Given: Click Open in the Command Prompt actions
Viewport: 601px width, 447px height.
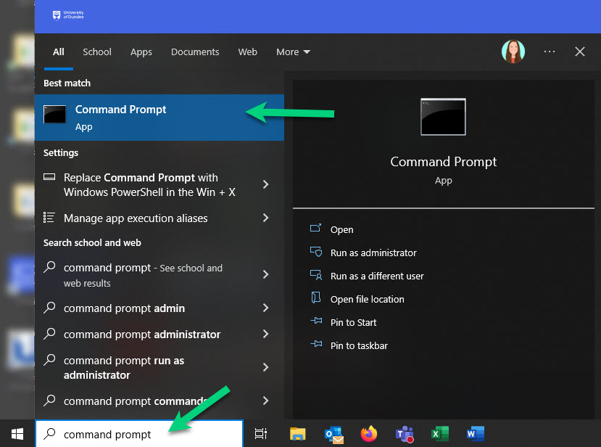Looking at the screenshot, I should point(342,229).
